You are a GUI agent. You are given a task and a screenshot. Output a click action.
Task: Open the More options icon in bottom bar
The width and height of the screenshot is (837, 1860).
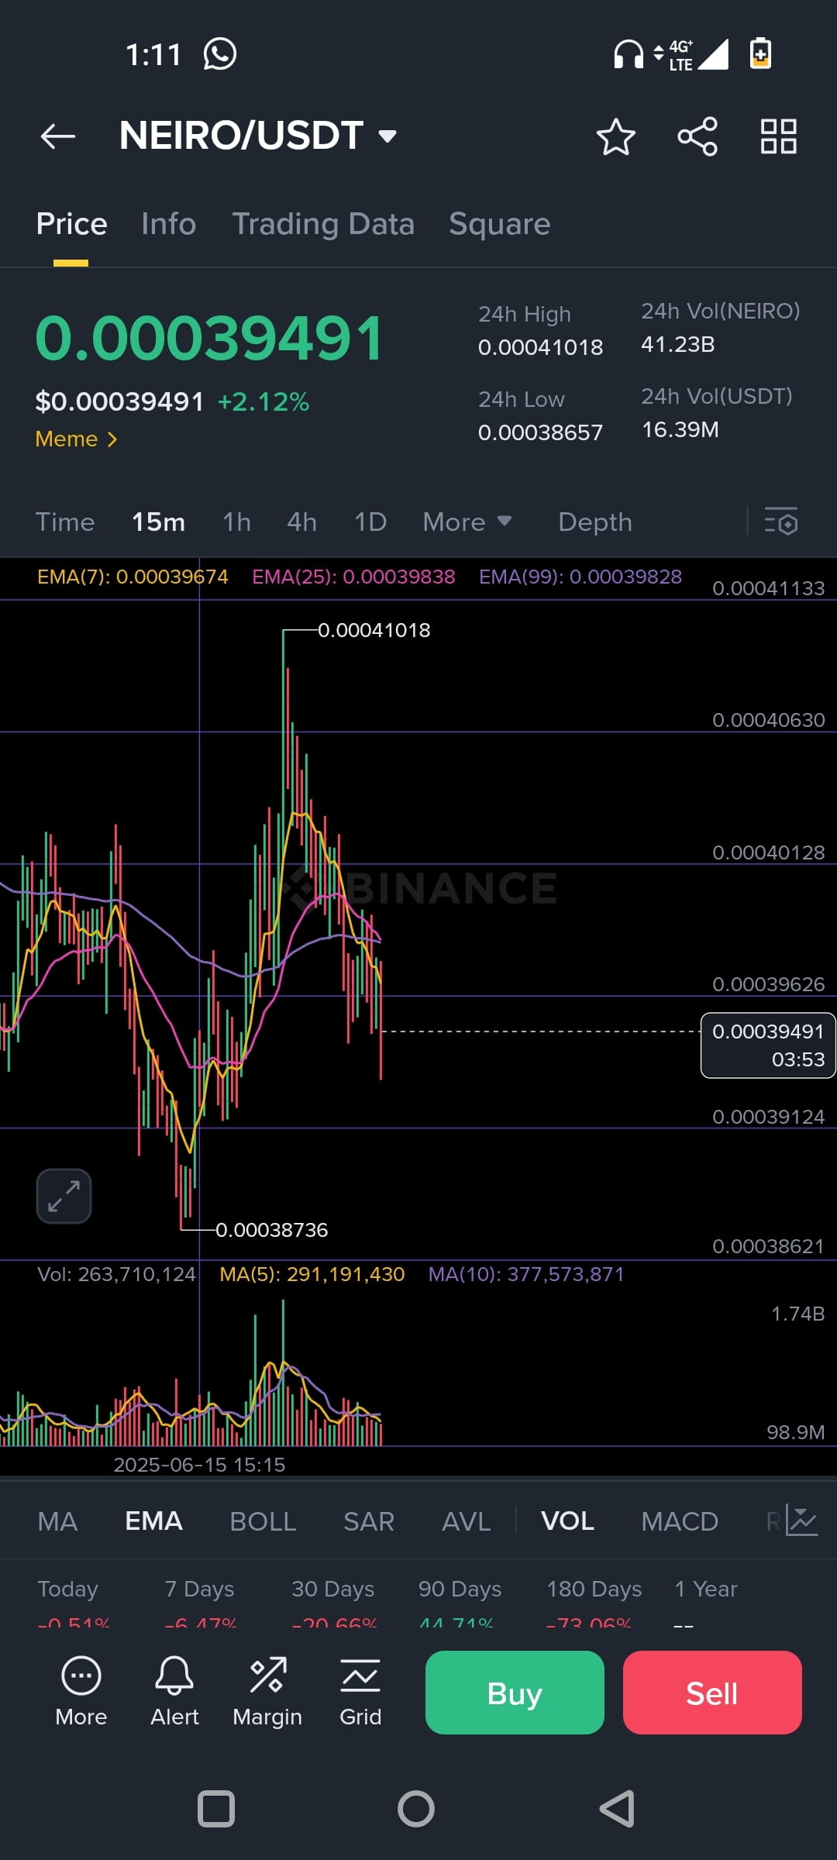click(81, 1692)
